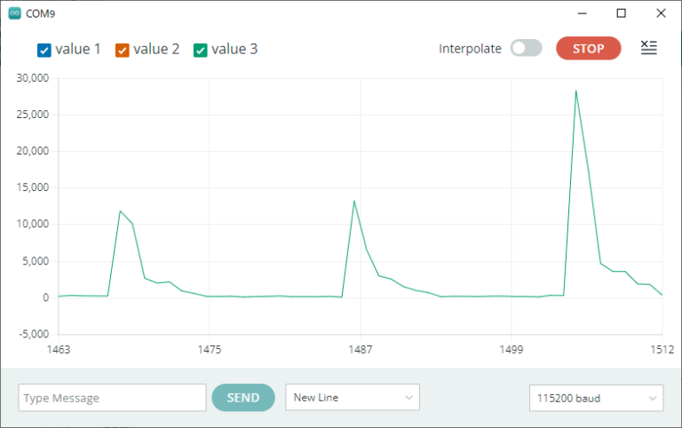Click the COM9 window title text
682x428 pixels.
pos(43,13)
